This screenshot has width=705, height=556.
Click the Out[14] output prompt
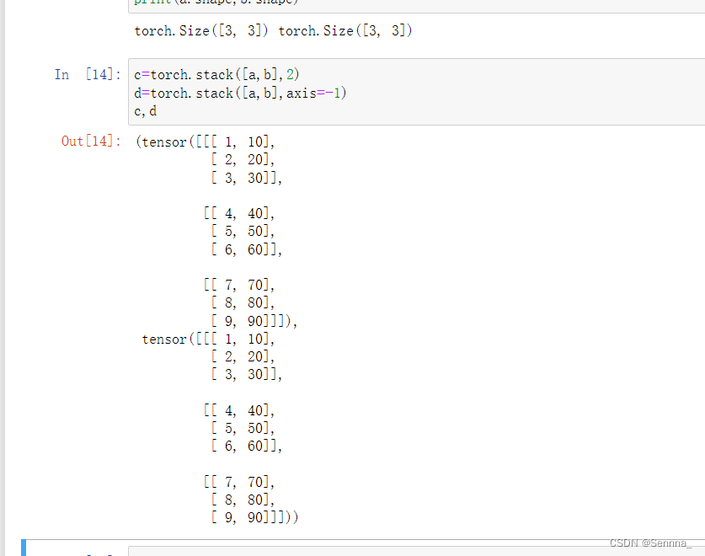point(91,142)
